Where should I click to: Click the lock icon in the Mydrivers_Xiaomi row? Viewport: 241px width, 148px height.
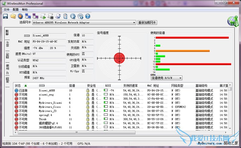click(x=88, y=103)
